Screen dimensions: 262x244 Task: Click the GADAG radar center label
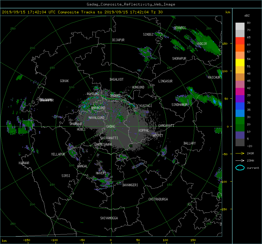click(111, 126)
